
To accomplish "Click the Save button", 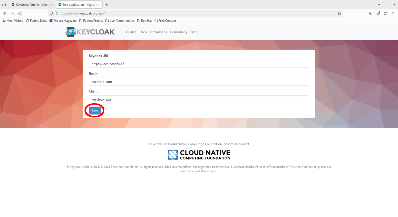I will click(x=95, y=110).
